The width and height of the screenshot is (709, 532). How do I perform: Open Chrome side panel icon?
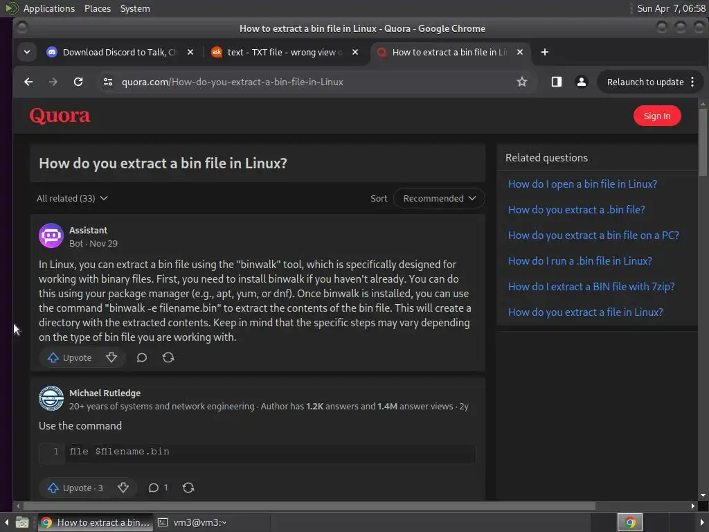coord(556,82)
